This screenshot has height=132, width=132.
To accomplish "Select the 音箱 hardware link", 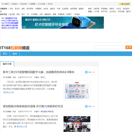I will tap(54, 14).
